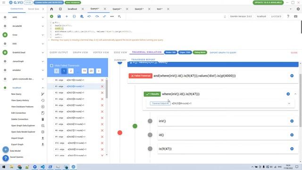Click the Open Graph Data Explorer icon

click(x=43, y=126)
